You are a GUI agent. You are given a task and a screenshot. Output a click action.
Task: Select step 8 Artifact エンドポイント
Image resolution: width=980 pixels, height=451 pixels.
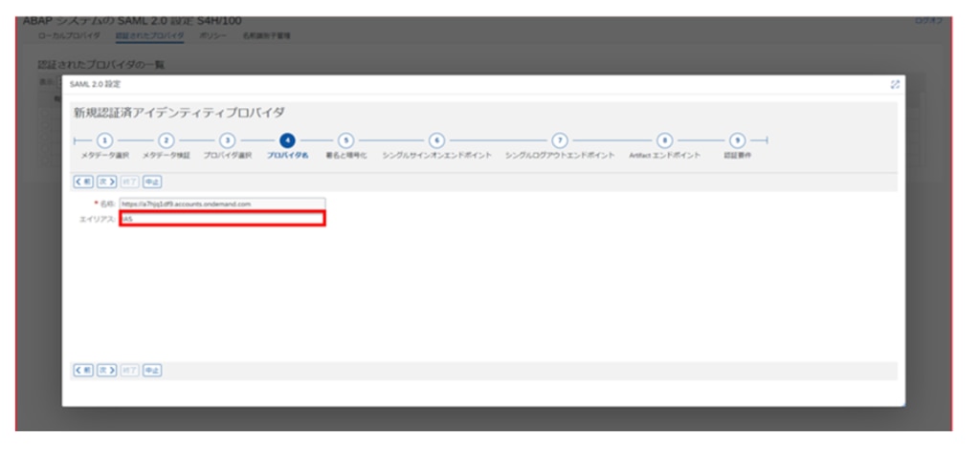coord(664,140)
